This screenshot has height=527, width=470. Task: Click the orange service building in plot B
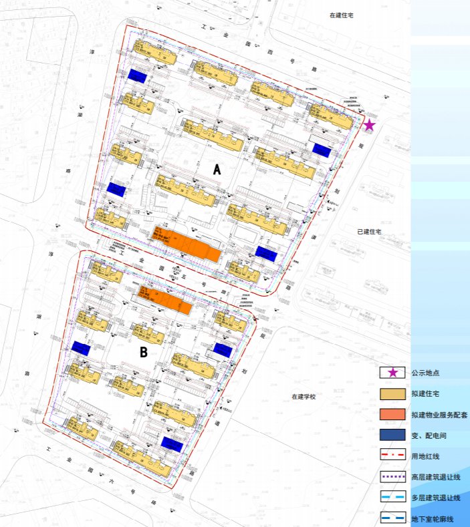[166, 300]
